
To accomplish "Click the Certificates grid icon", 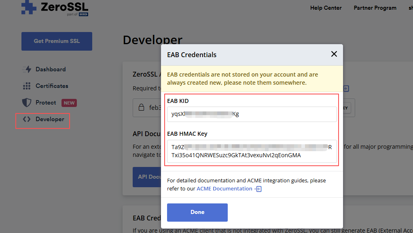I will (27, 86).
